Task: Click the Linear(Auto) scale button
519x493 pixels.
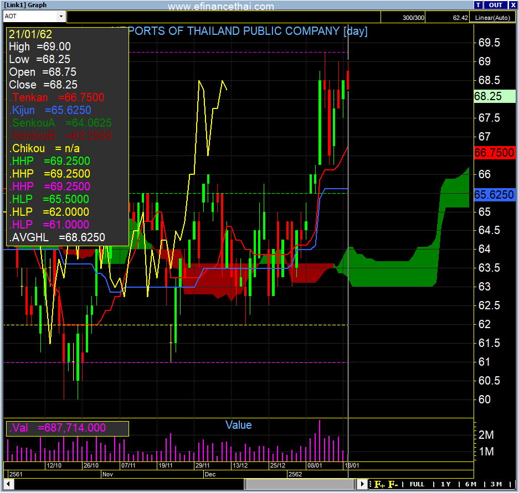Action: (492, 18)
